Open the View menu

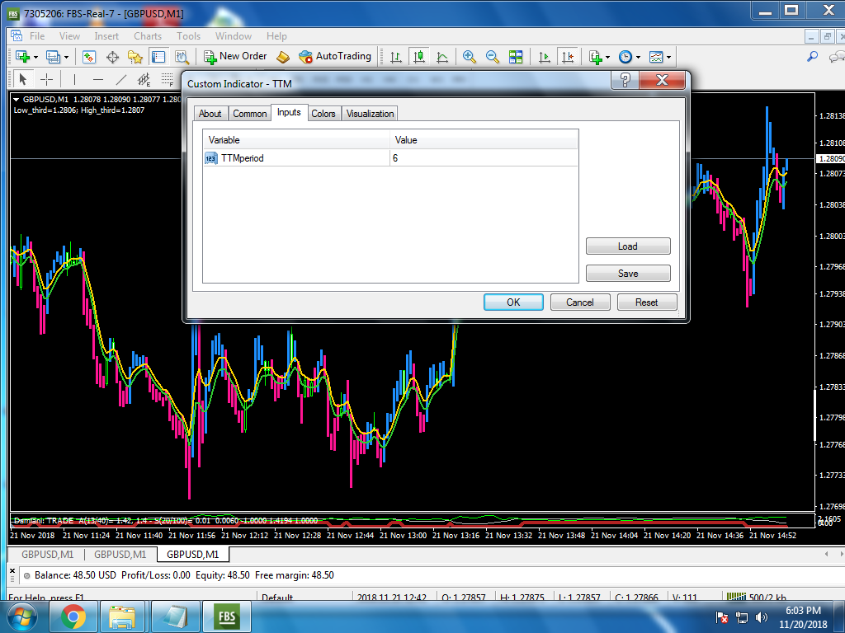[69, 36]
